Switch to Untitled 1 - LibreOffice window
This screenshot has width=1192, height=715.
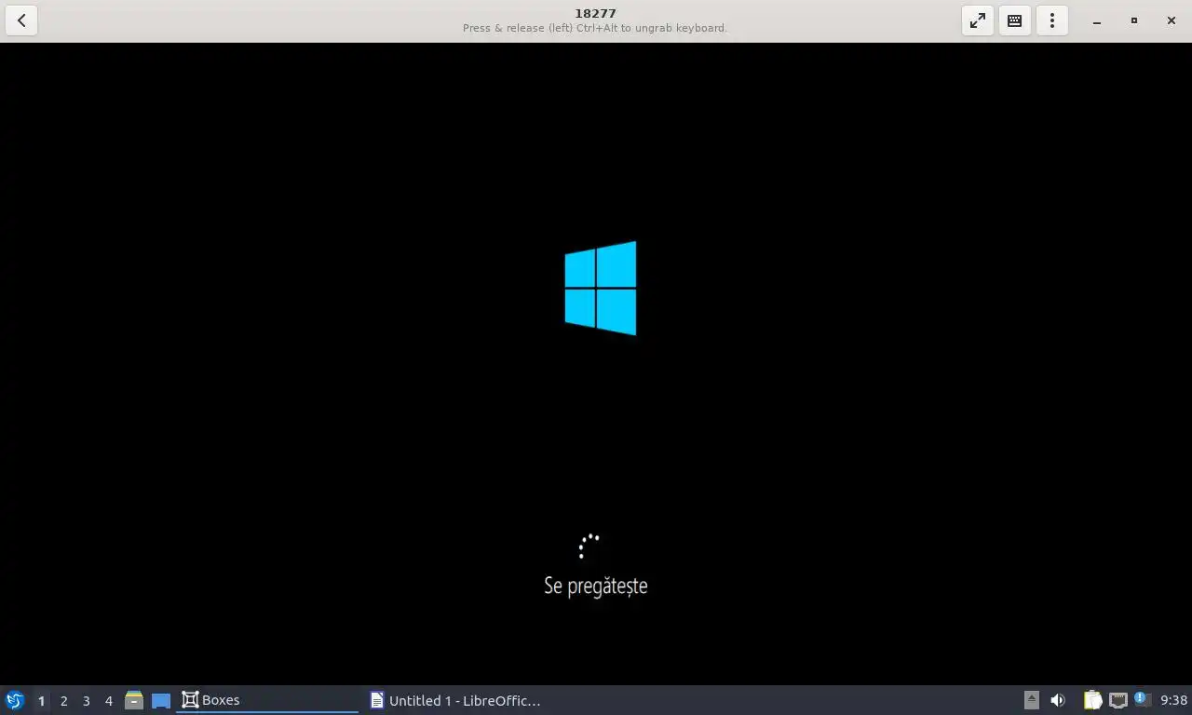(455, 700)
